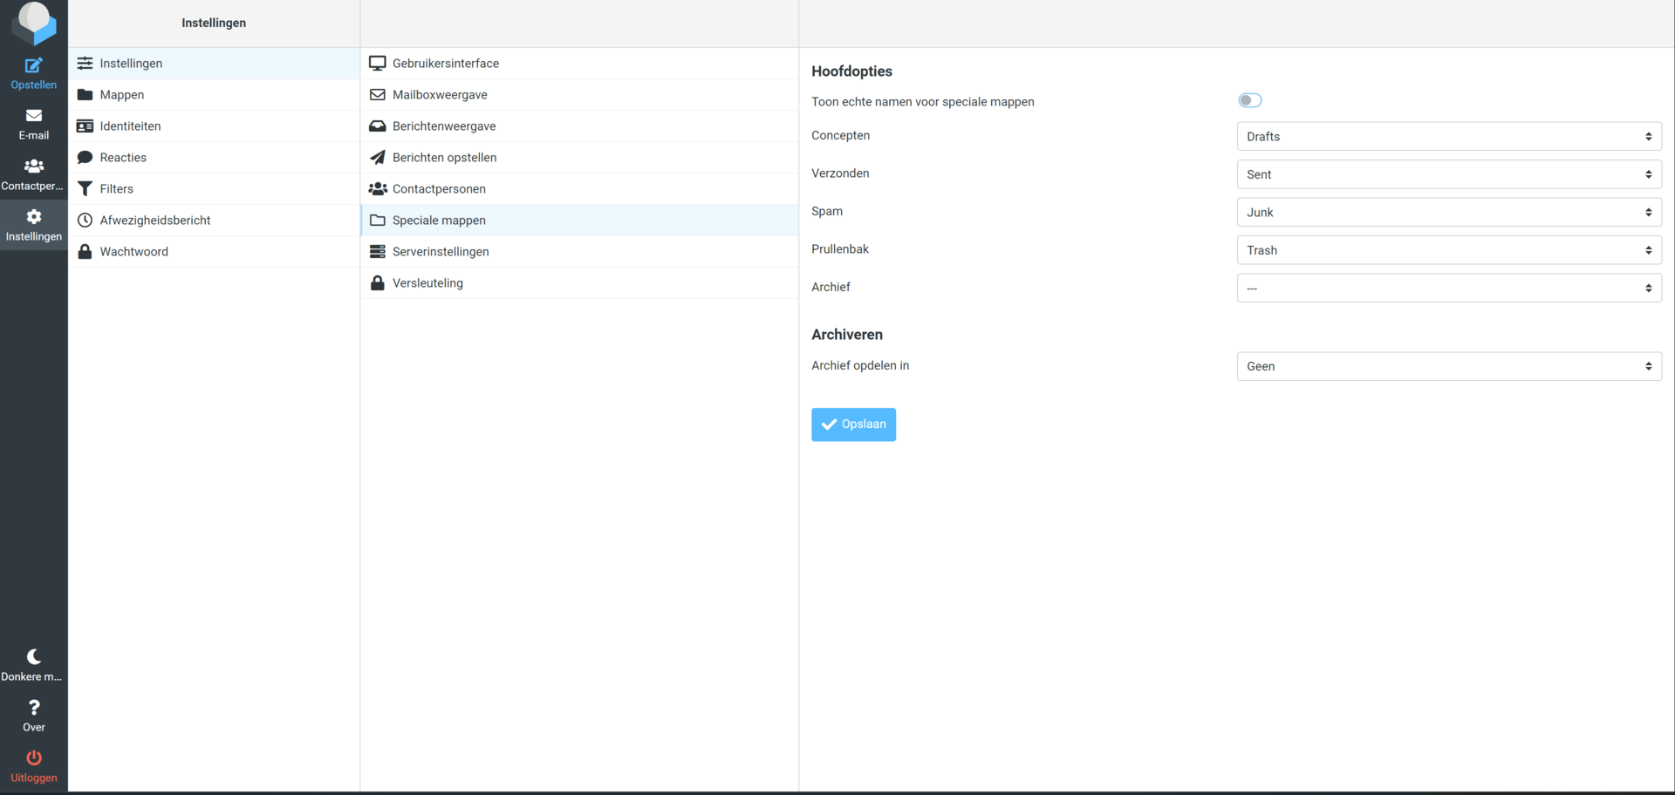Click the server icon beside Serverinstellingen

point(378,252)
